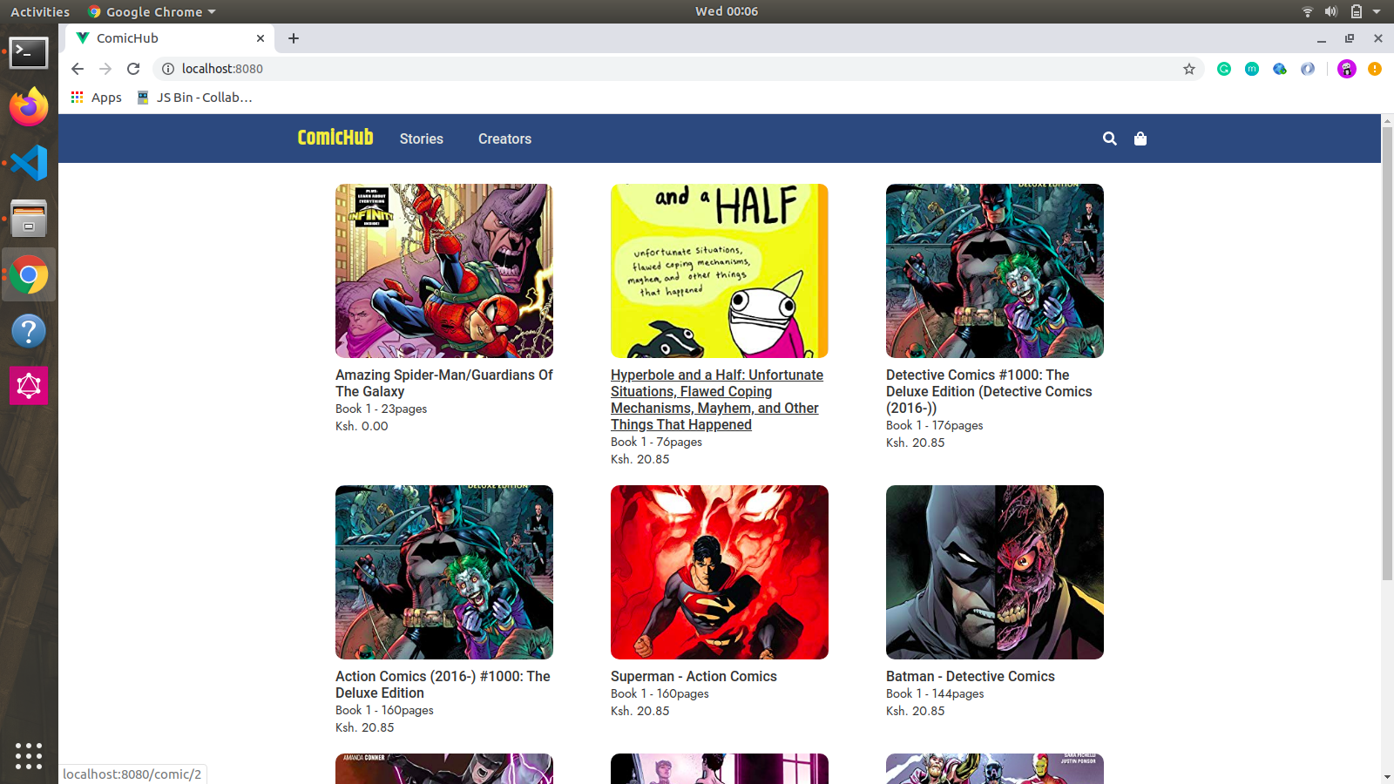Open the Apps bookmarks shortcut
This screenshot has height=784, width=1394.
pos(97,98)
